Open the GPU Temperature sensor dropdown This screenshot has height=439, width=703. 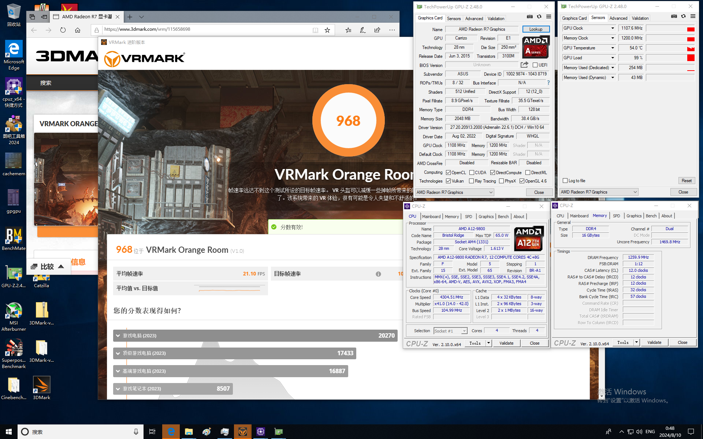[x=613, y=48]
